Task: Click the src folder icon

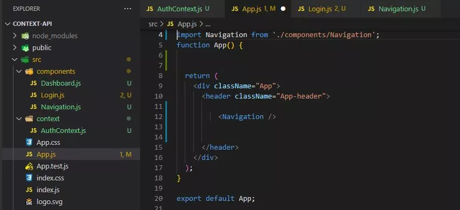Action: (25, 60)
